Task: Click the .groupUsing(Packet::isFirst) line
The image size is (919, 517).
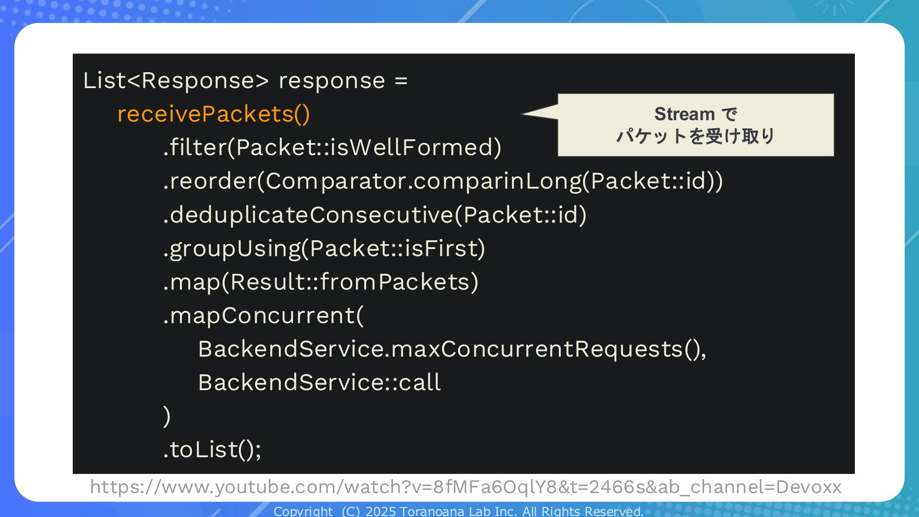Action: [324, 249]
